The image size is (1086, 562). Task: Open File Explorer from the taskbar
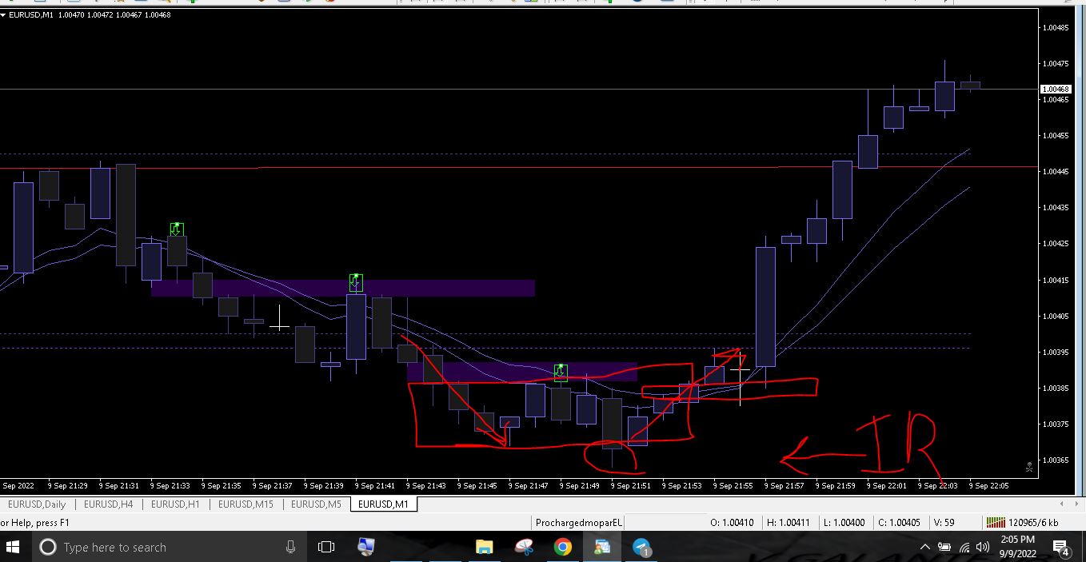tap(484, 547)
